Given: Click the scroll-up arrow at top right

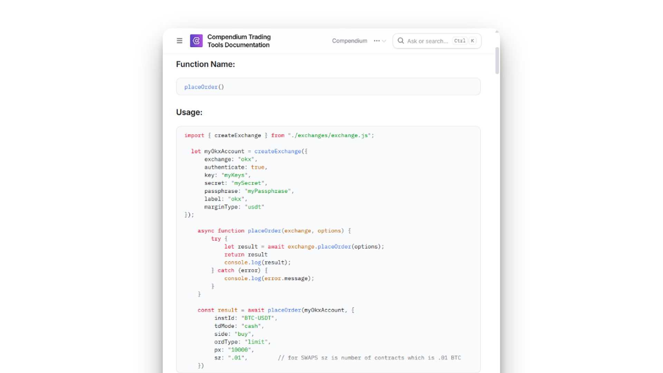Looking at the screenshot, I should coord(497,32).
